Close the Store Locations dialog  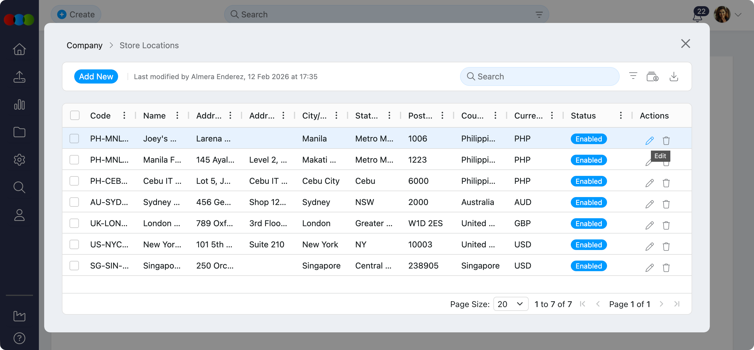point(685,44)
